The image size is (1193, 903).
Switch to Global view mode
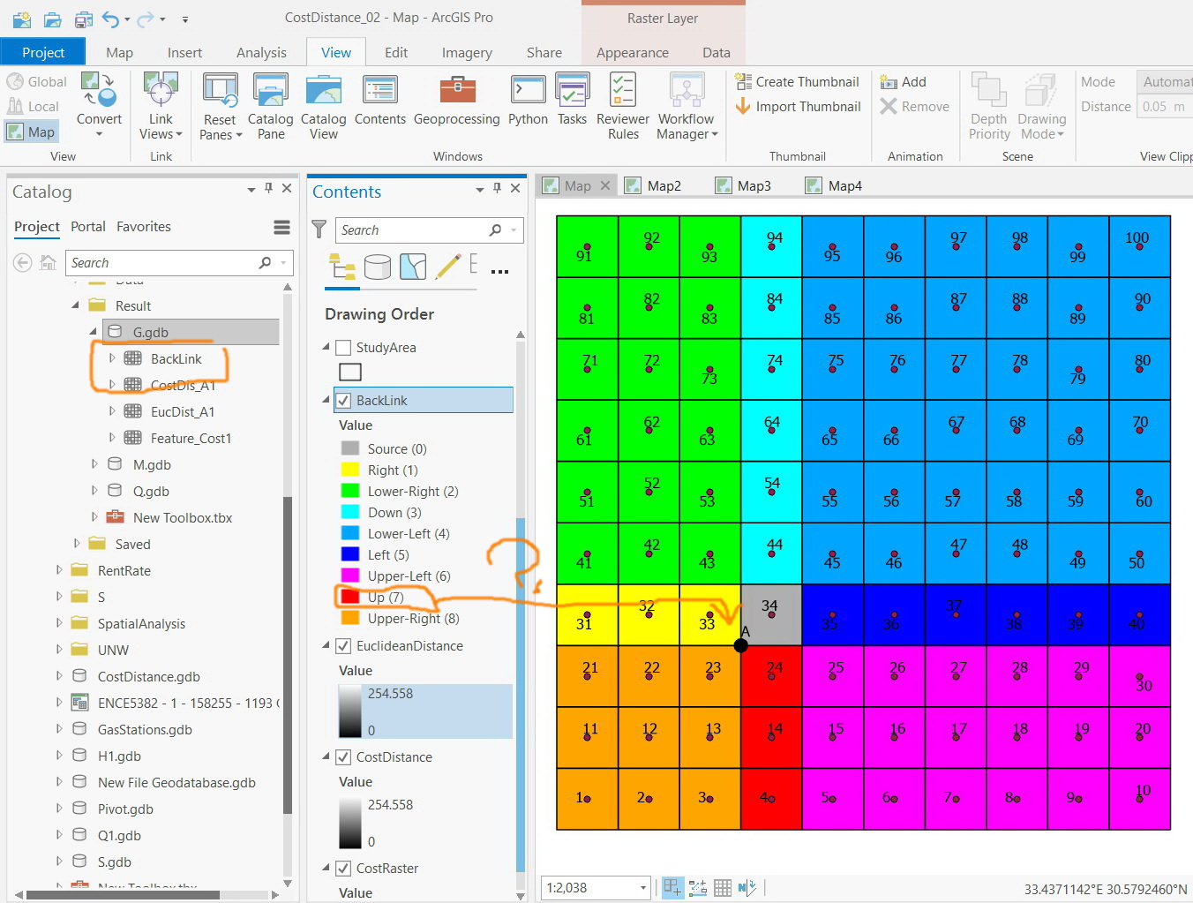pos(37,81)
